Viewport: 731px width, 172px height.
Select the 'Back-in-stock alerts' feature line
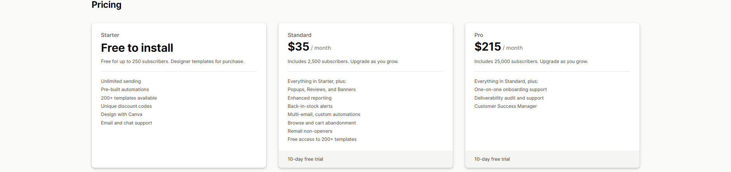point(310,106)
